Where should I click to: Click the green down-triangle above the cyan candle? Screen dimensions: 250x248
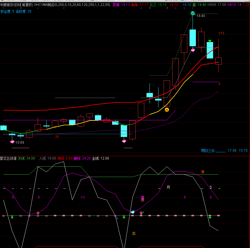pos(210,41)
